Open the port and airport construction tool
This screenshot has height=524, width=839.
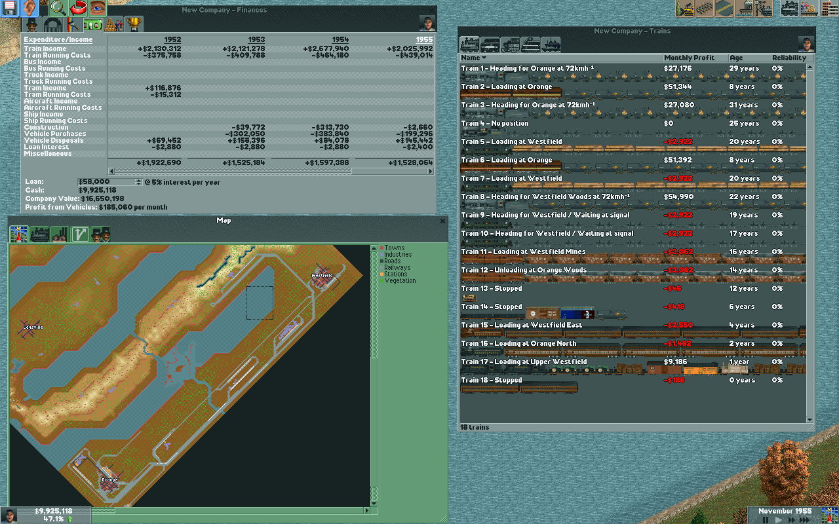[x=744, y=9]
